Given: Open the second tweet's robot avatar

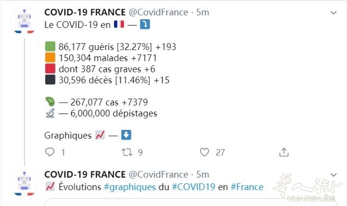Looking at the screenshot, I should point(24,183).
